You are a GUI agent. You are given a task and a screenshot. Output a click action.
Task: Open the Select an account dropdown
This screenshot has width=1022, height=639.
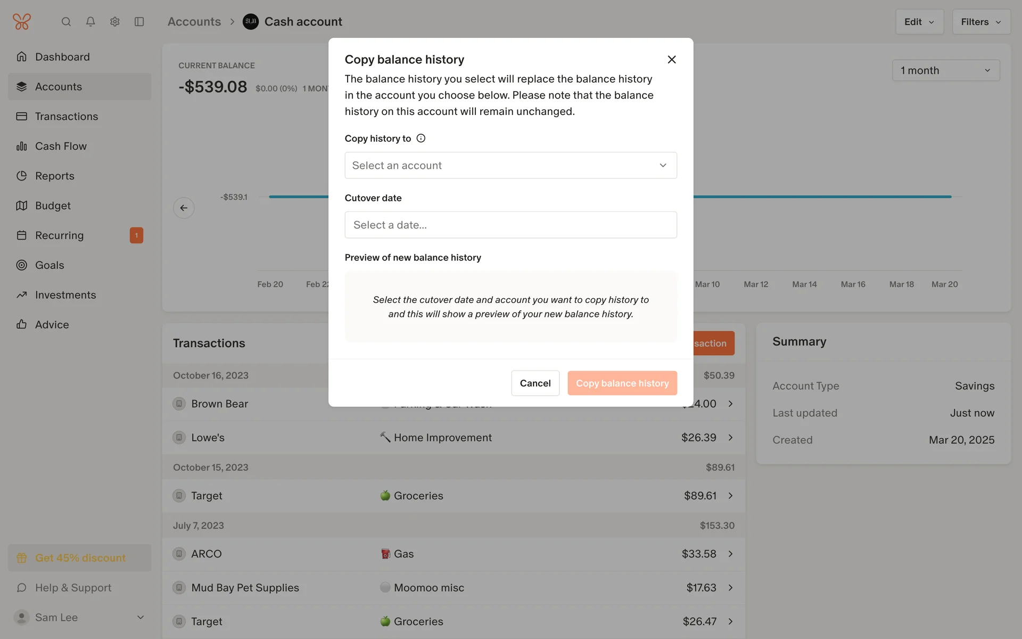pyautogui.click(x=510, y=166)
